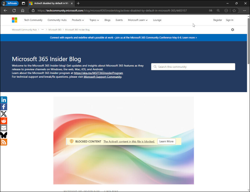Click the page vertical scrollbar thumb

tap(248, 41)
